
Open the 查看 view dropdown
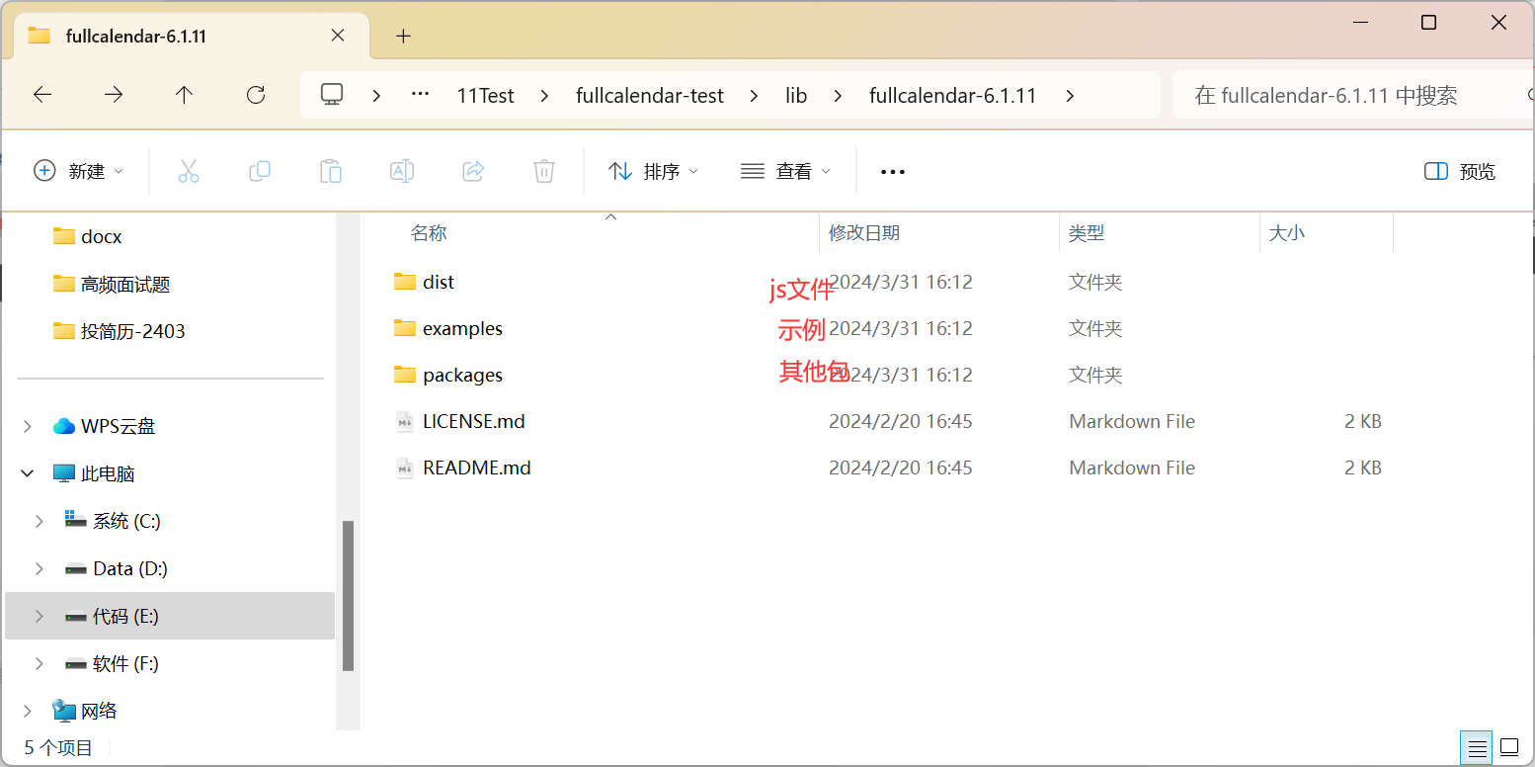(785, 171)
